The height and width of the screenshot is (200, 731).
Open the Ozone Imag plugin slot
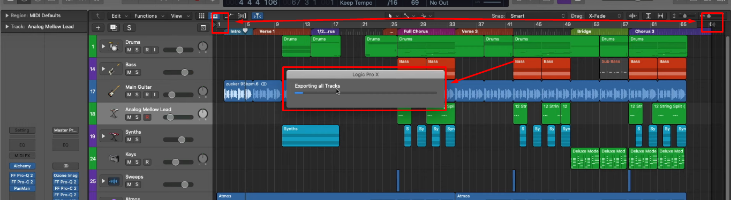(x=66, y=175)
